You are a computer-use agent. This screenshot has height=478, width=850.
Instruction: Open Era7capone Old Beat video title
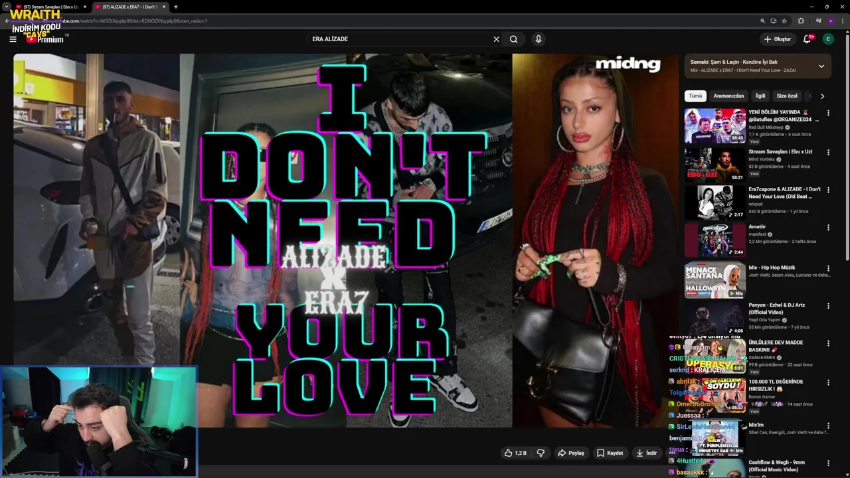click(784, 193)
